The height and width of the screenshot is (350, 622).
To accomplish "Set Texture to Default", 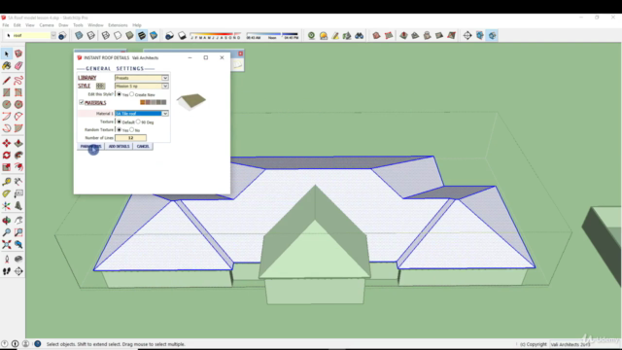I will pos(119,122).
